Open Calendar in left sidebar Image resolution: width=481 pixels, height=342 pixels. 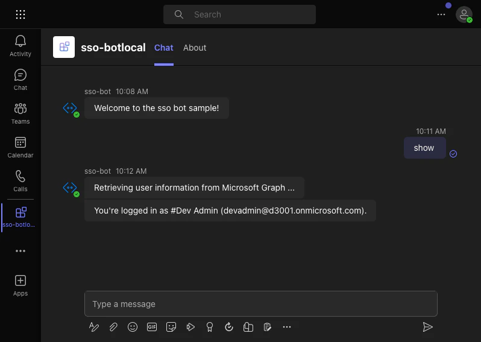20,147
